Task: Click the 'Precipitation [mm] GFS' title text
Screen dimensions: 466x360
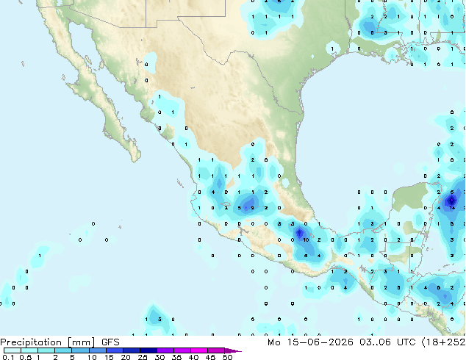Action: (60, 342)
